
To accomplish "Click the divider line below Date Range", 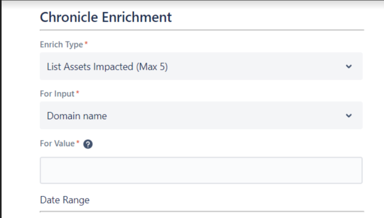I will 202,211.
